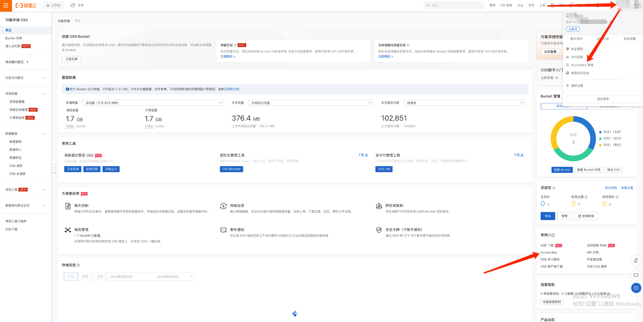Toggle 华北2（北京）legend entry
The height and width of the screenshot is (322, 643).
click(x=610, y=132)
